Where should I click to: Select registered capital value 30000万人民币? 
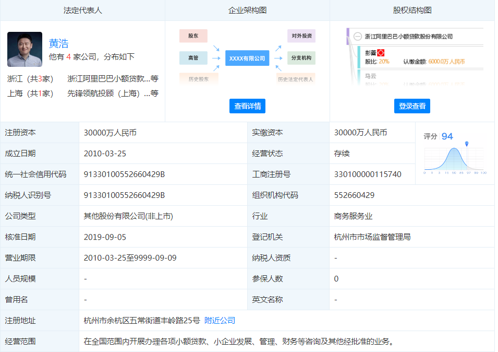point(110,133)
